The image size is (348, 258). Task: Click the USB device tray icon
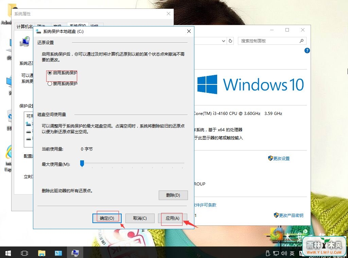pos(268,253)
